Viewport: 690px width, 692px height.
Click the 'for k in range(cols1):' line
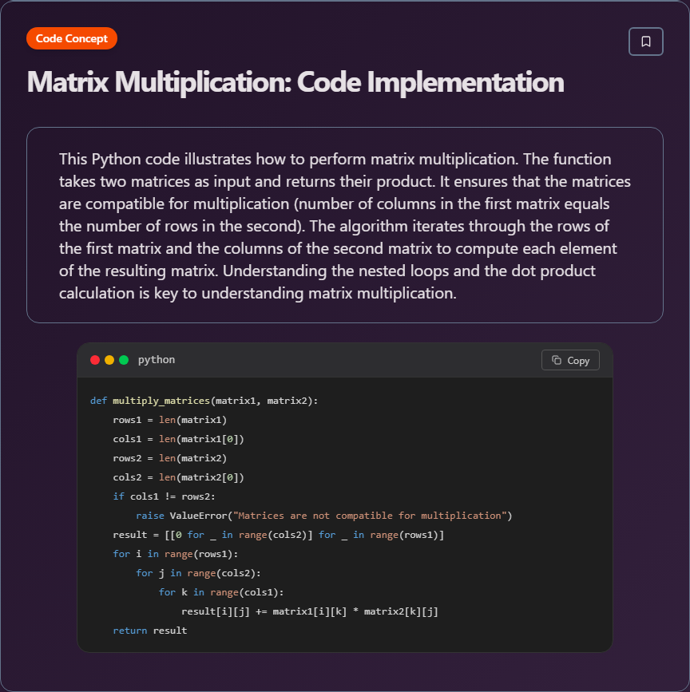[221, 592]
